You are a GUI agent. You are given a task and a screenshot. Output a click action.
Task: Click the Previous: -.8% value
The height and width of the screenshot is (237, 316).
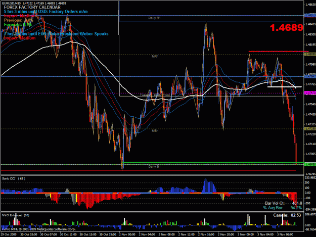[19, 20]
